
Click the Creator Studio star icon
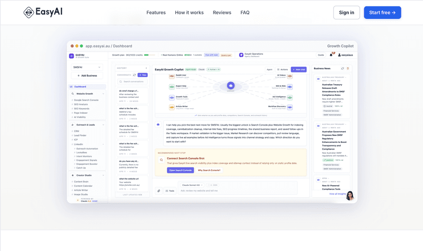click(73, 175)
